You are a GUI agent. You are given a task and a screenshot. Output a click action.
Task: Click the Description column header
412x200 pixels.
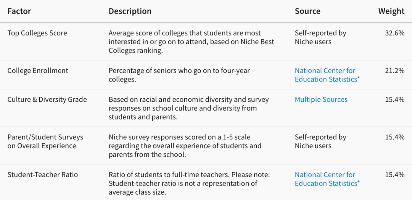coord(130,11)
